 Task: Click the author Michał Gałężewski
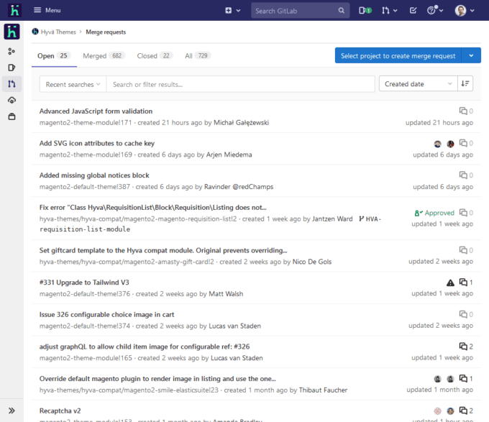[241, 123]
